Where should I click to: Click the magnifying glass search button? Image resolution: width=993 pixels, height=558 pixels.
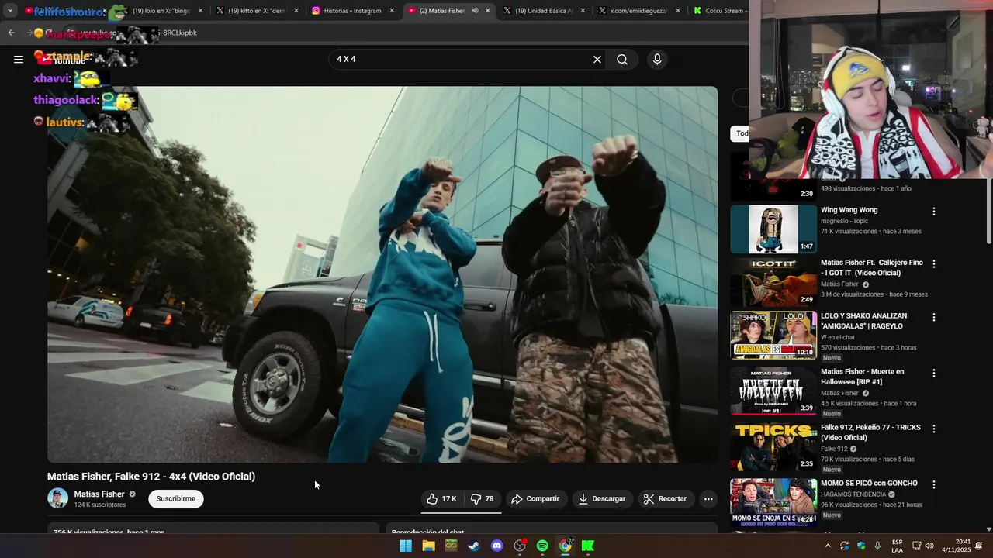[622, 60]
